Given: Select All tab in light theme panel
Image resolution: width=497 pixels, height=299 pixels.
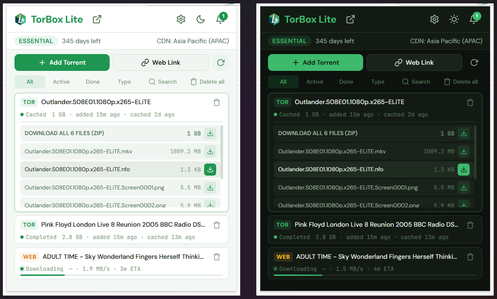Looking at the screenshot, I should tap(30, 82).
